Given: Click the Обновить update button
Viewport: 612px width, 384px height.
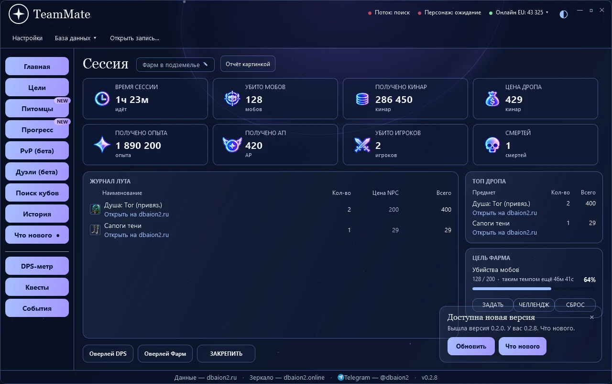Looking at the screenshot, I should (x=471, y=346).
